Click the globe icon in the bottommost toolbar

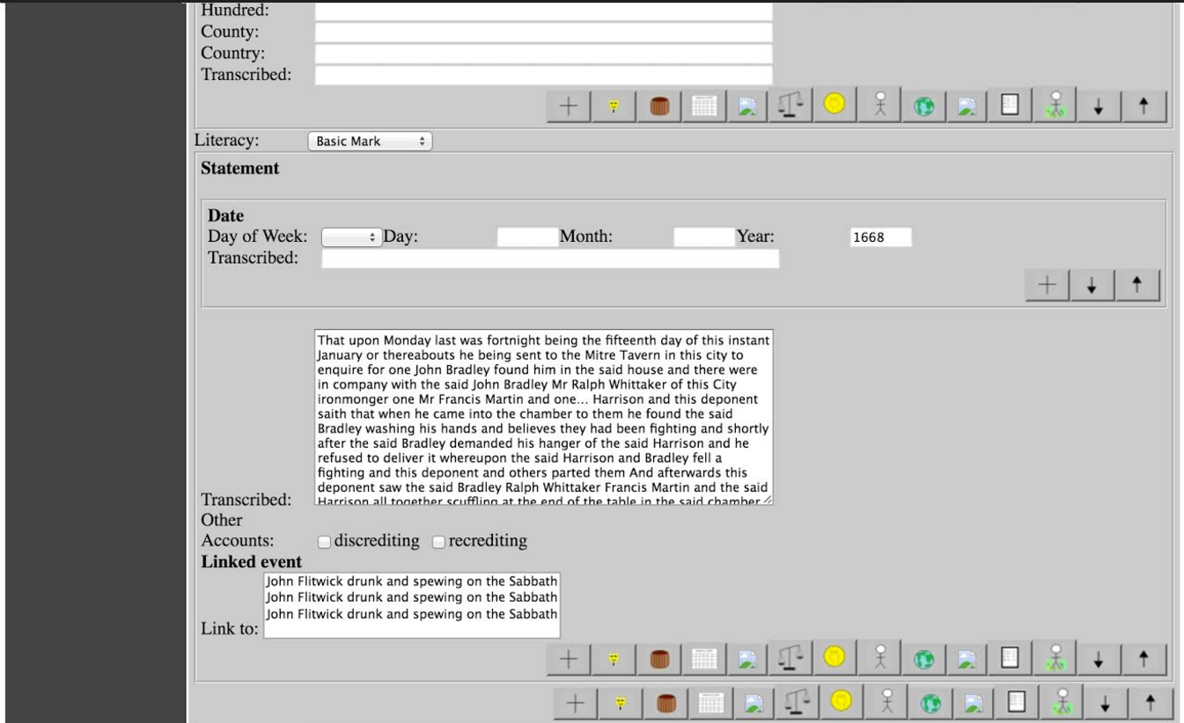tap(929, 703)
